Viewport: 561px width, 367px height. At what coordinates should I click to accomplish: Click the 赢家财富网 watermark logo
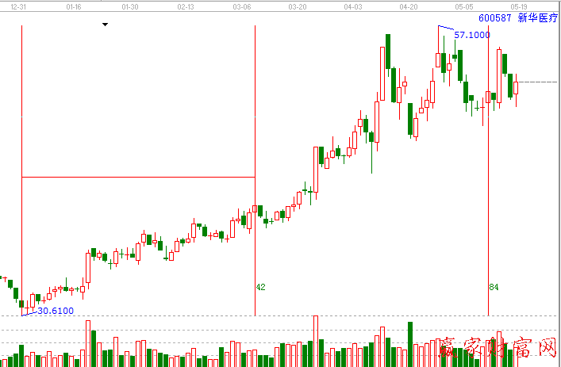click(x=498, y=348)
